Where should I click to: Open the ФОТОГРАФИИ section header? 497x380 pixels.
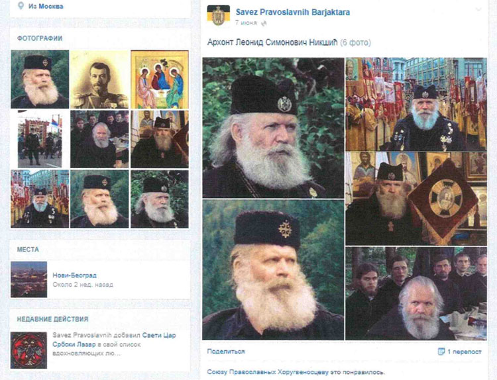tap(40, 38)
